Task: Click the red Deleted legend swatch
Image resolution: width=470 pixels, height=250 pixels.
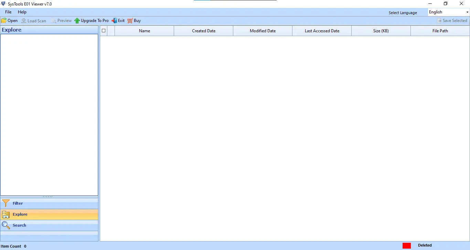Action: (407, 245)
